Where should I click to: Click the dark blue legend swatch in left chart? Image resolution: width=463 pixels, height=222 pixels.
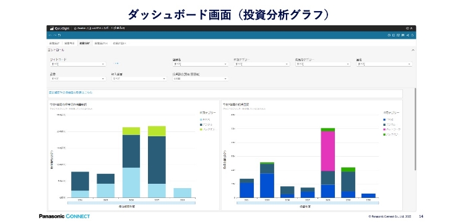201,125
